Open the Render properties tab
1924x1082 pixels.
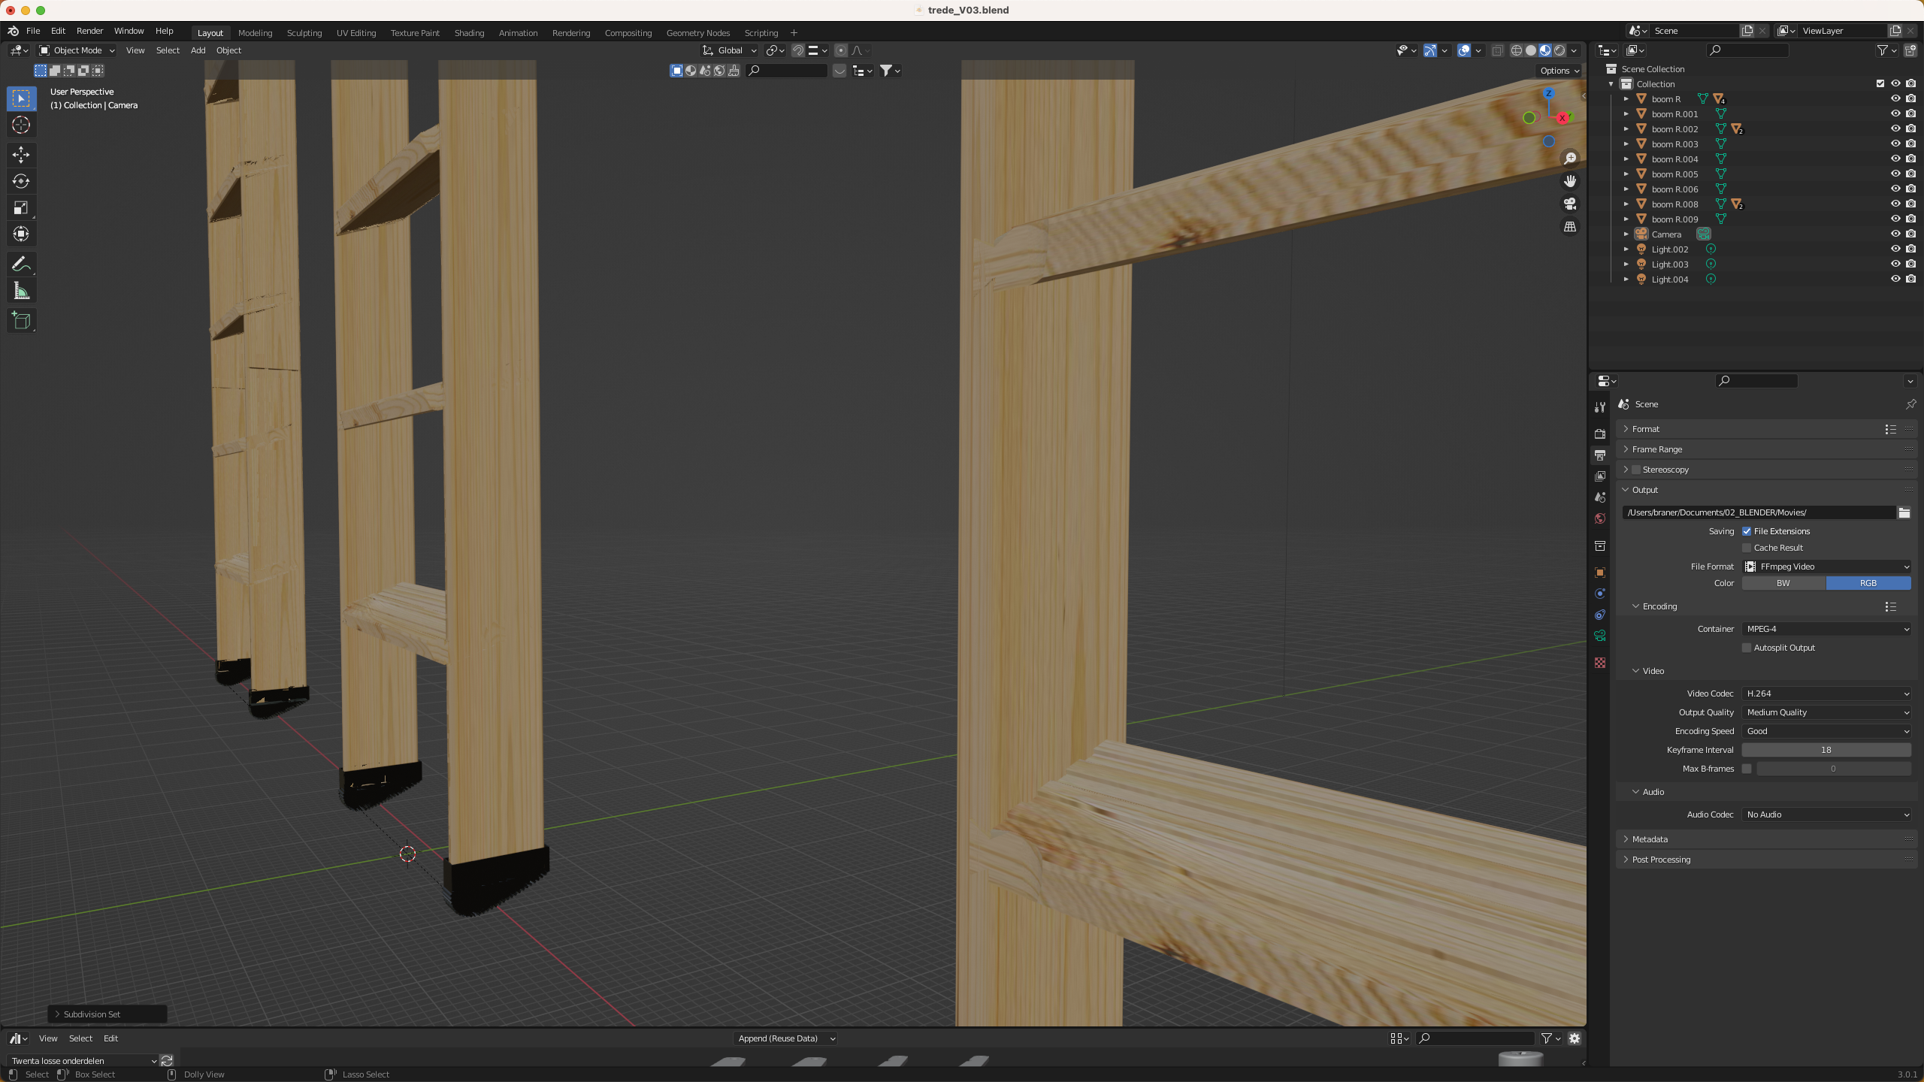point(1600,434)
